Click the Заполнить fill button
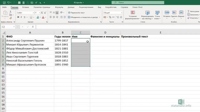 click(193, 15)
